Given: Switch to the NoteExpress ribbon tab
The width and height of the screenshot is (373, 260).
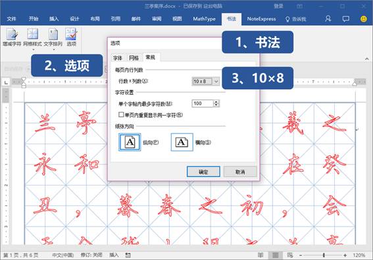Looking at the screenshot, I should click(261, 18).
